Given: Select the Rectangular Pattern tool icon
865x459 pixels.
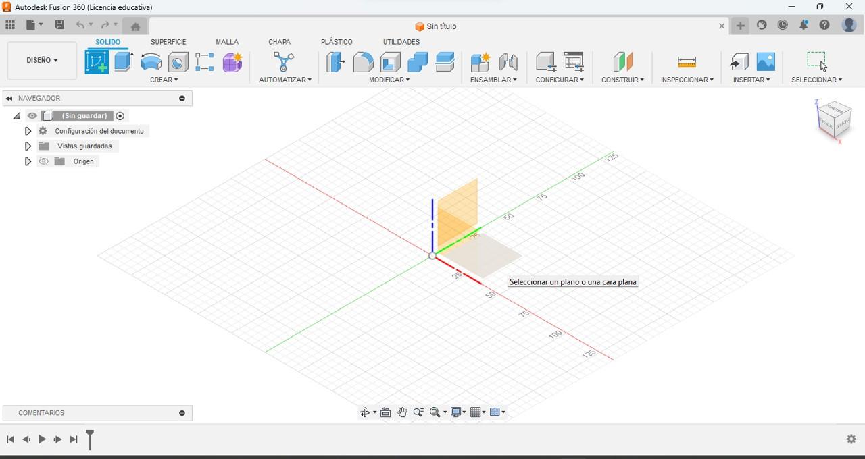Looking at the screenshot, I should 205,62.
